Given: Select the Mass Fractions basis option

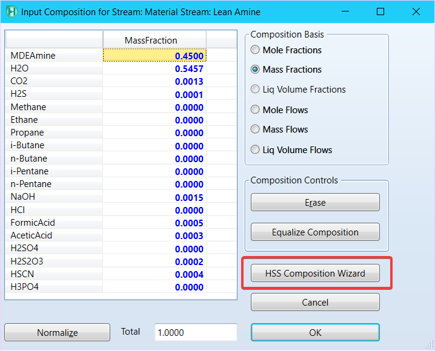Looking at the screenshot, I should [256, 70].
